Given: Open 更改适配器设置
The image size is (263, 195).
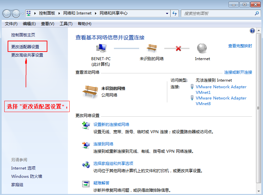Looking at the screenshot, I should point(25,47).
